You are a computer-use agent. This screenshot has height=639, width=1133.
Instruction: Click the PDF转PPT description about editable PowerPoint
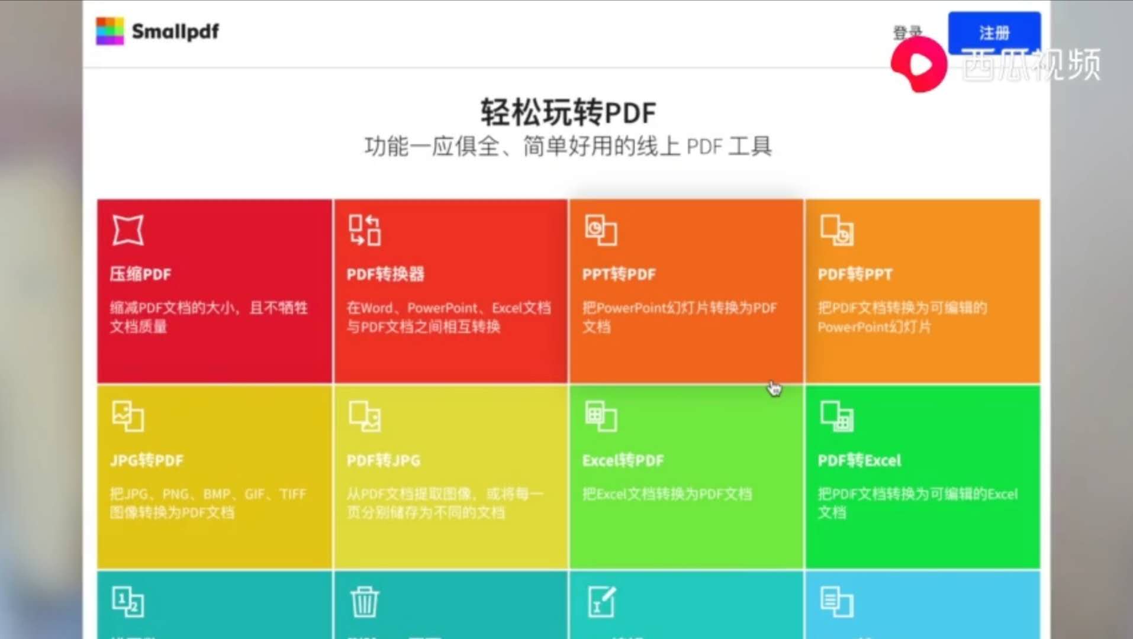coord(902,317)
